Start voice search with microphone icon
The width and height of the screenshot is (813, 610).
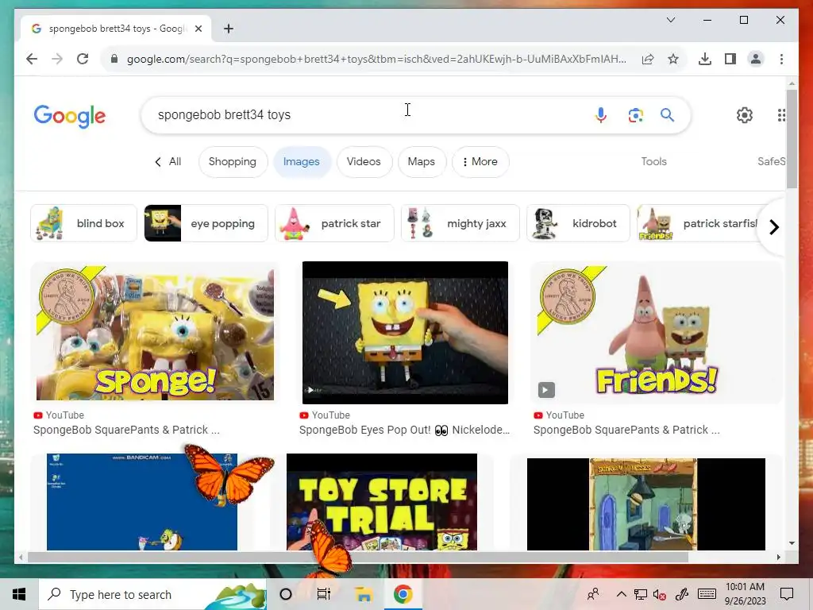tap(601, 114)
